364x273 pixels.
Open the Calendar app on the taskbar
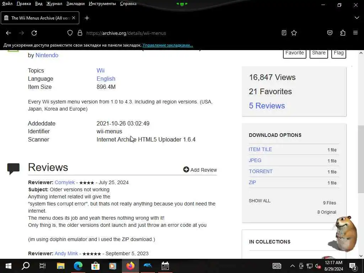point(165,266)
